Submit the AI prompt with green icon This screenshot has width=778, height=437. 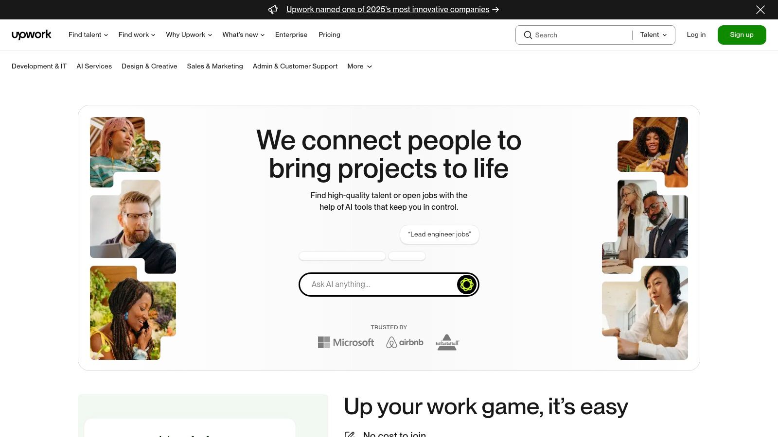coord(466,285)
